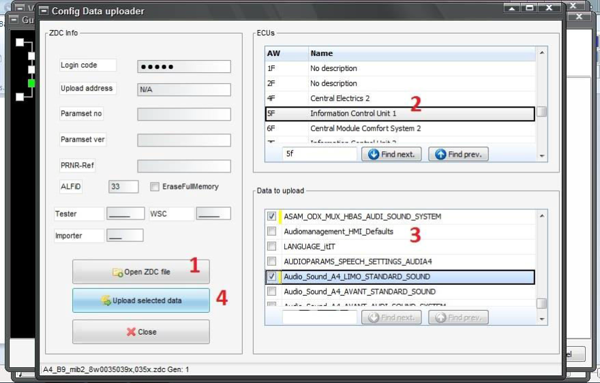Click Data to upload list scroll-down arrow

[542, 319]
